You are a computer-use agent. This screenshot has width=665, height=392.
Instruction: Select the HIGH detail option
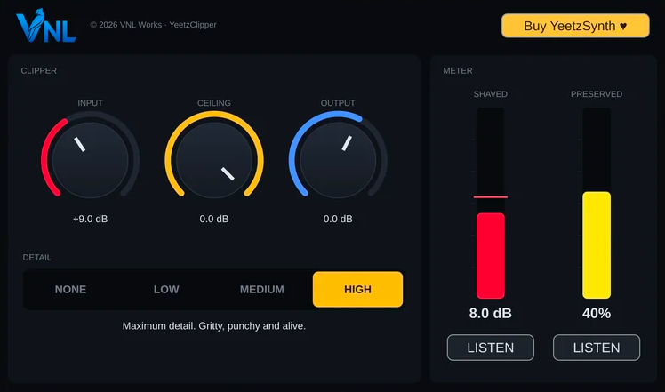pyautogui.click(x=358, y=290)
